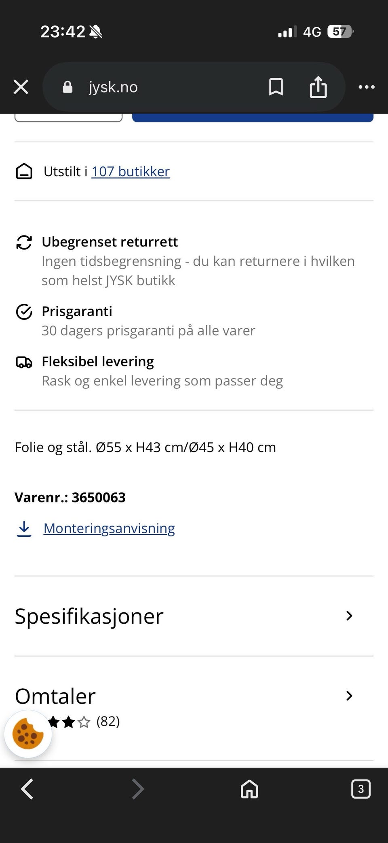Tap the Spesifikasjoner heading
388x843 pixels.
89,616
